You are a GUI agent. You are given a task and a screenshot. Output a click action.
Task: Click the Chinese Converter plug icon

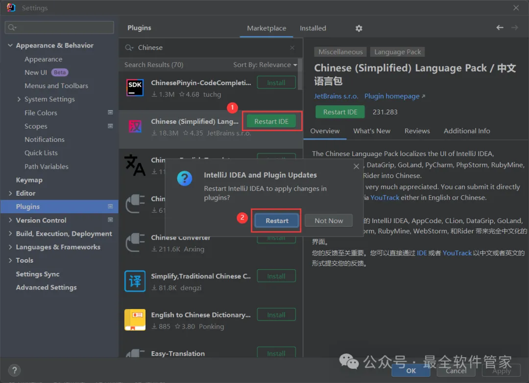[135, 243]
